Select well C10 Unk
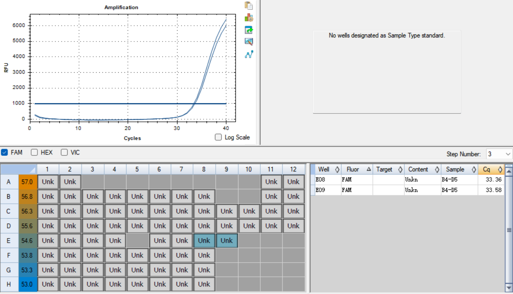Screen dimensions: 513x294 249,211
